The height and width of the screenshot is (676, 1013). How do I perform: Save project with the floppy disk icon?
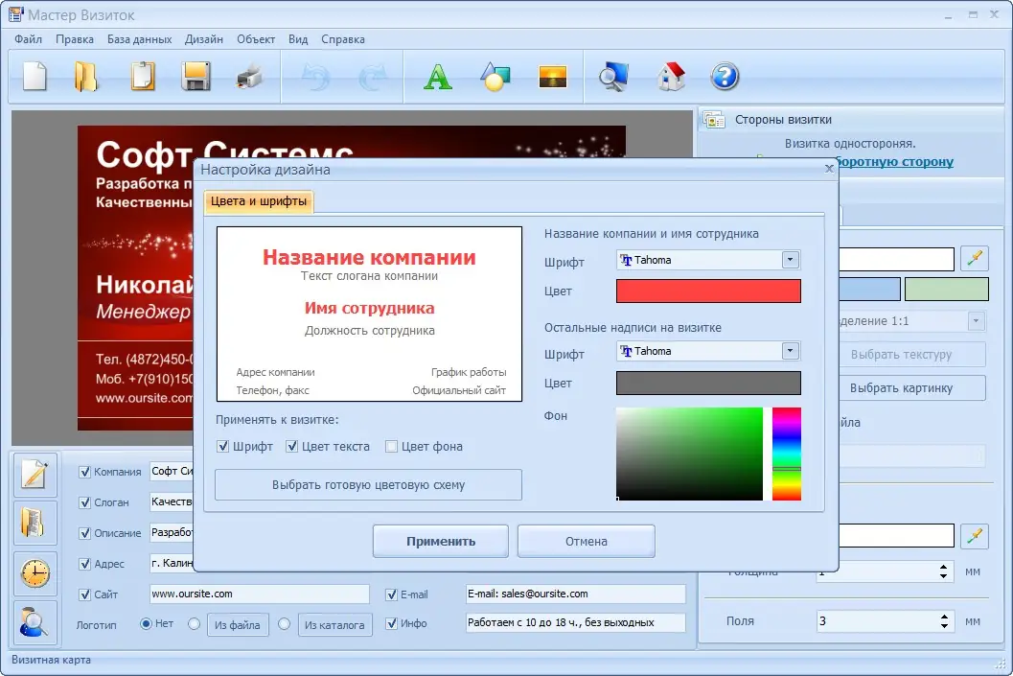196,77
